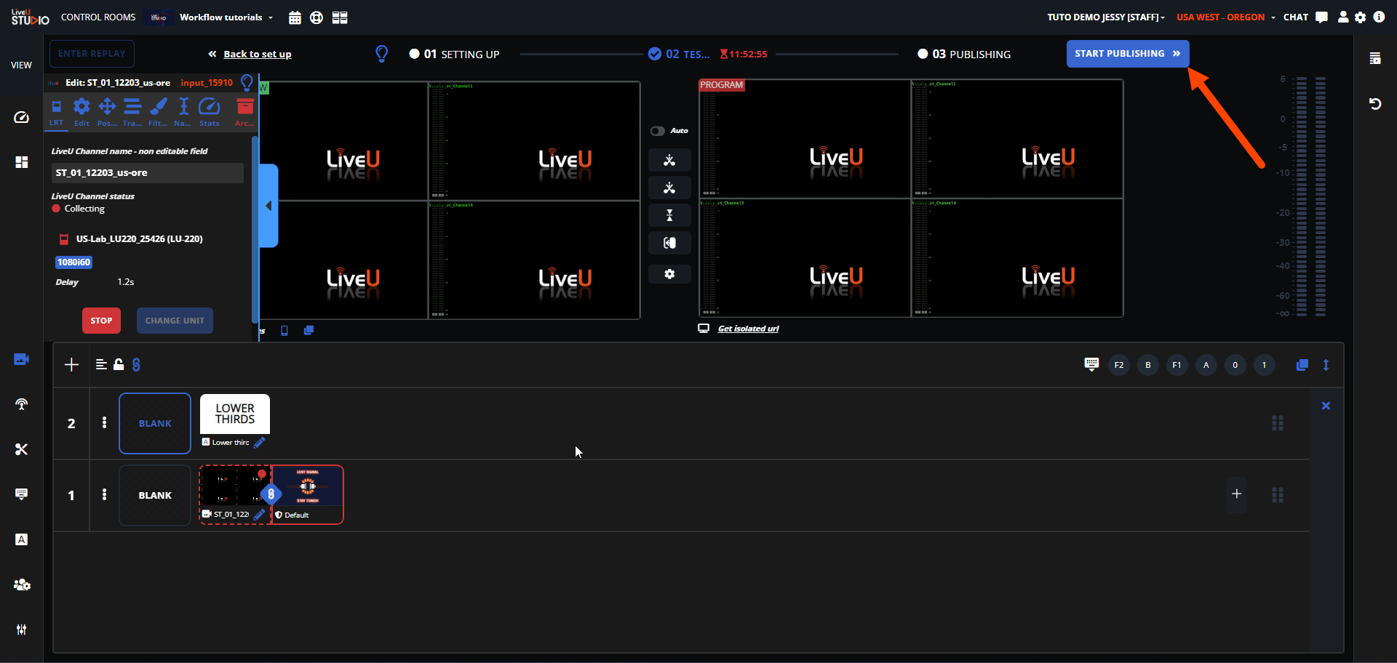Click the hourglass delay transition button
This screenshot has height=663, width=1397.
pos(669,215)
